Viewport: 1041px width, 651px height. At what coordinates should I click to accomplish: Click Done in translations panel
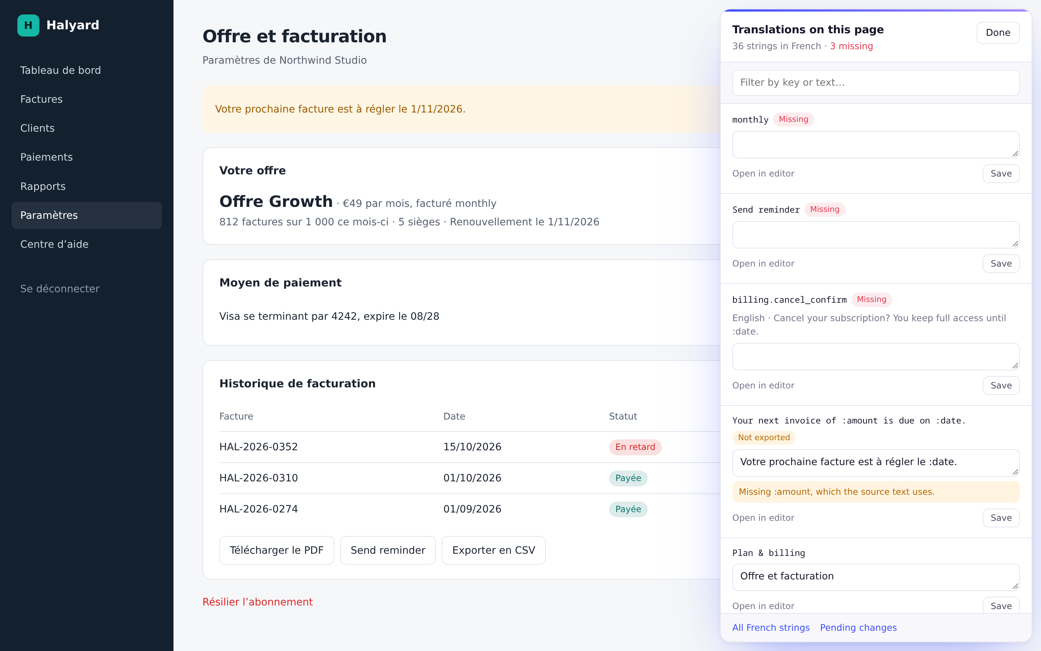coord(998,33)
